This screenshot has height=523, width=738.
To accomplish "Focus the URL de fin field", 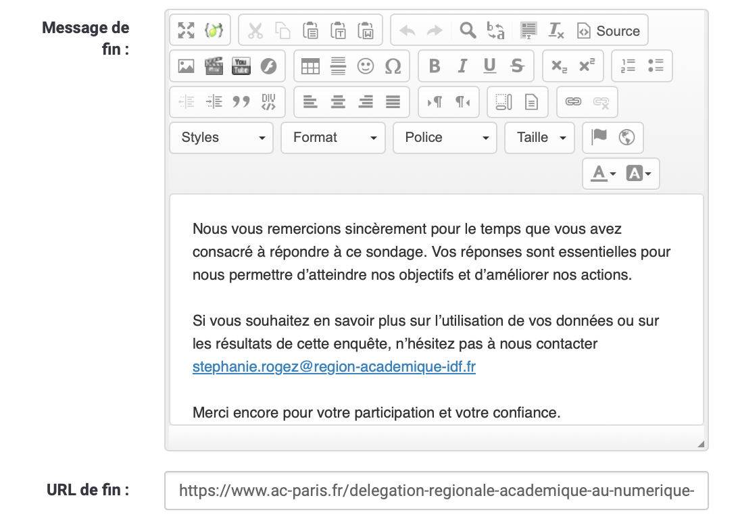I will click(437, 491).
